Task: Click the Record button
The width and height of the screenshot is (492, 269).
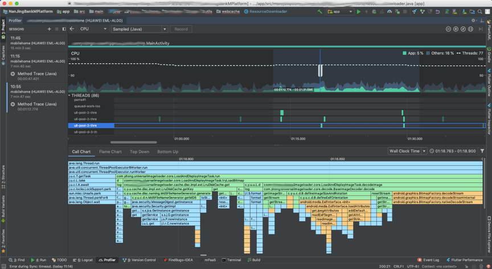Action: click(x=181, y=29)
